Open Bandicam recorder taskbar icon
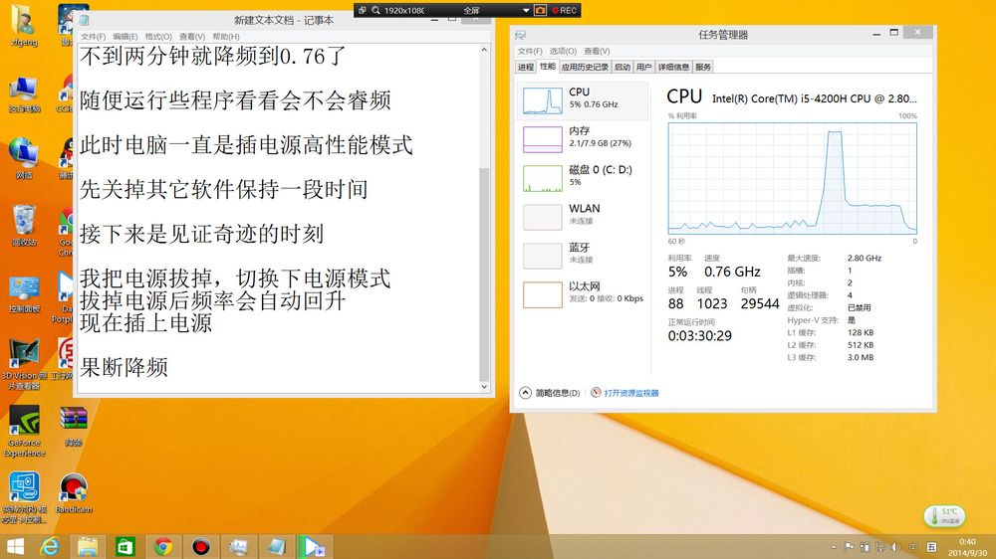The width and height of the screenshot is (996, 559). click(x=201, y=546)
